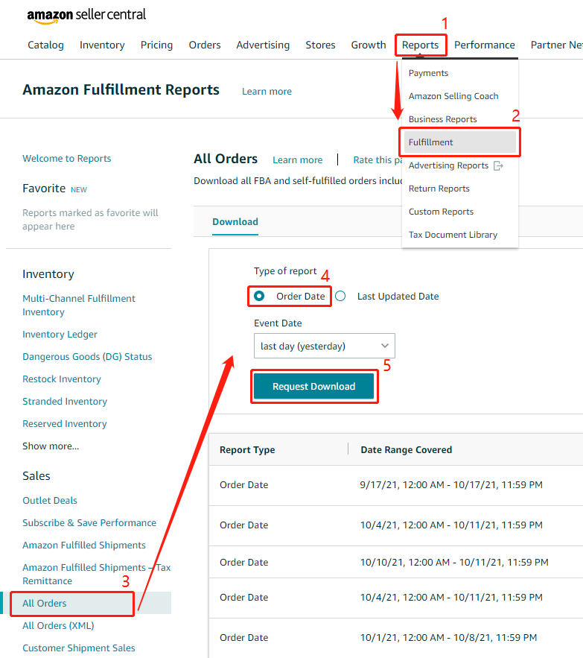
Task: Open Reserved Inventory report
Action: coord(65,423)
